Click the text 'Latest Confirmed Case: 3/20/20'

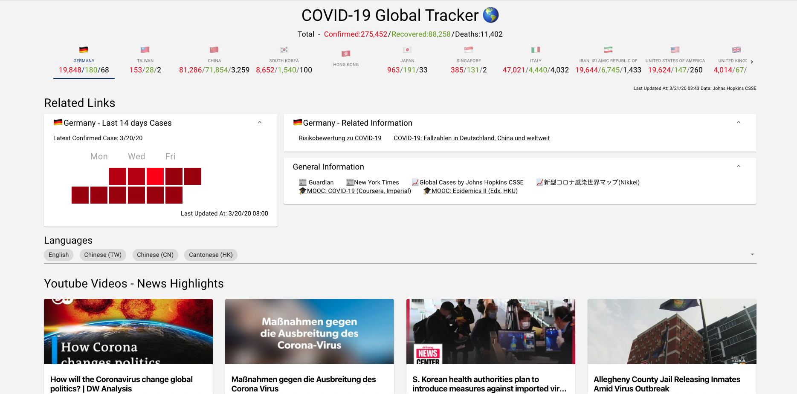click(98, 138)
